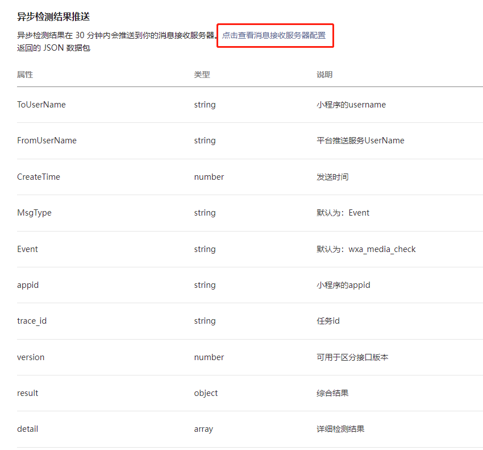
Task: Click the version attribute cell
Action: (x=31, y=357)
